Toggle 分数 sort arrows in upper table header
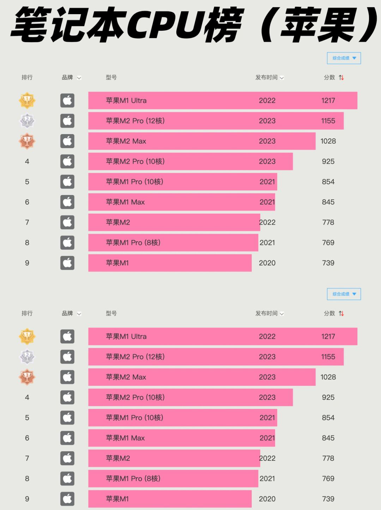This screenshot has width=381, height=510. [341, 77]
